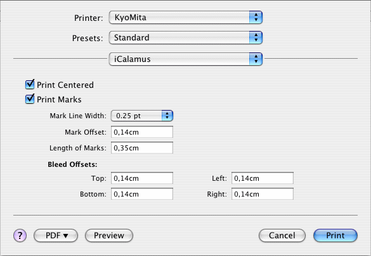The height and width of the screenshot is (256, 371).
Task: Click the Printer popup arrow icon
Action: point(256,18)
